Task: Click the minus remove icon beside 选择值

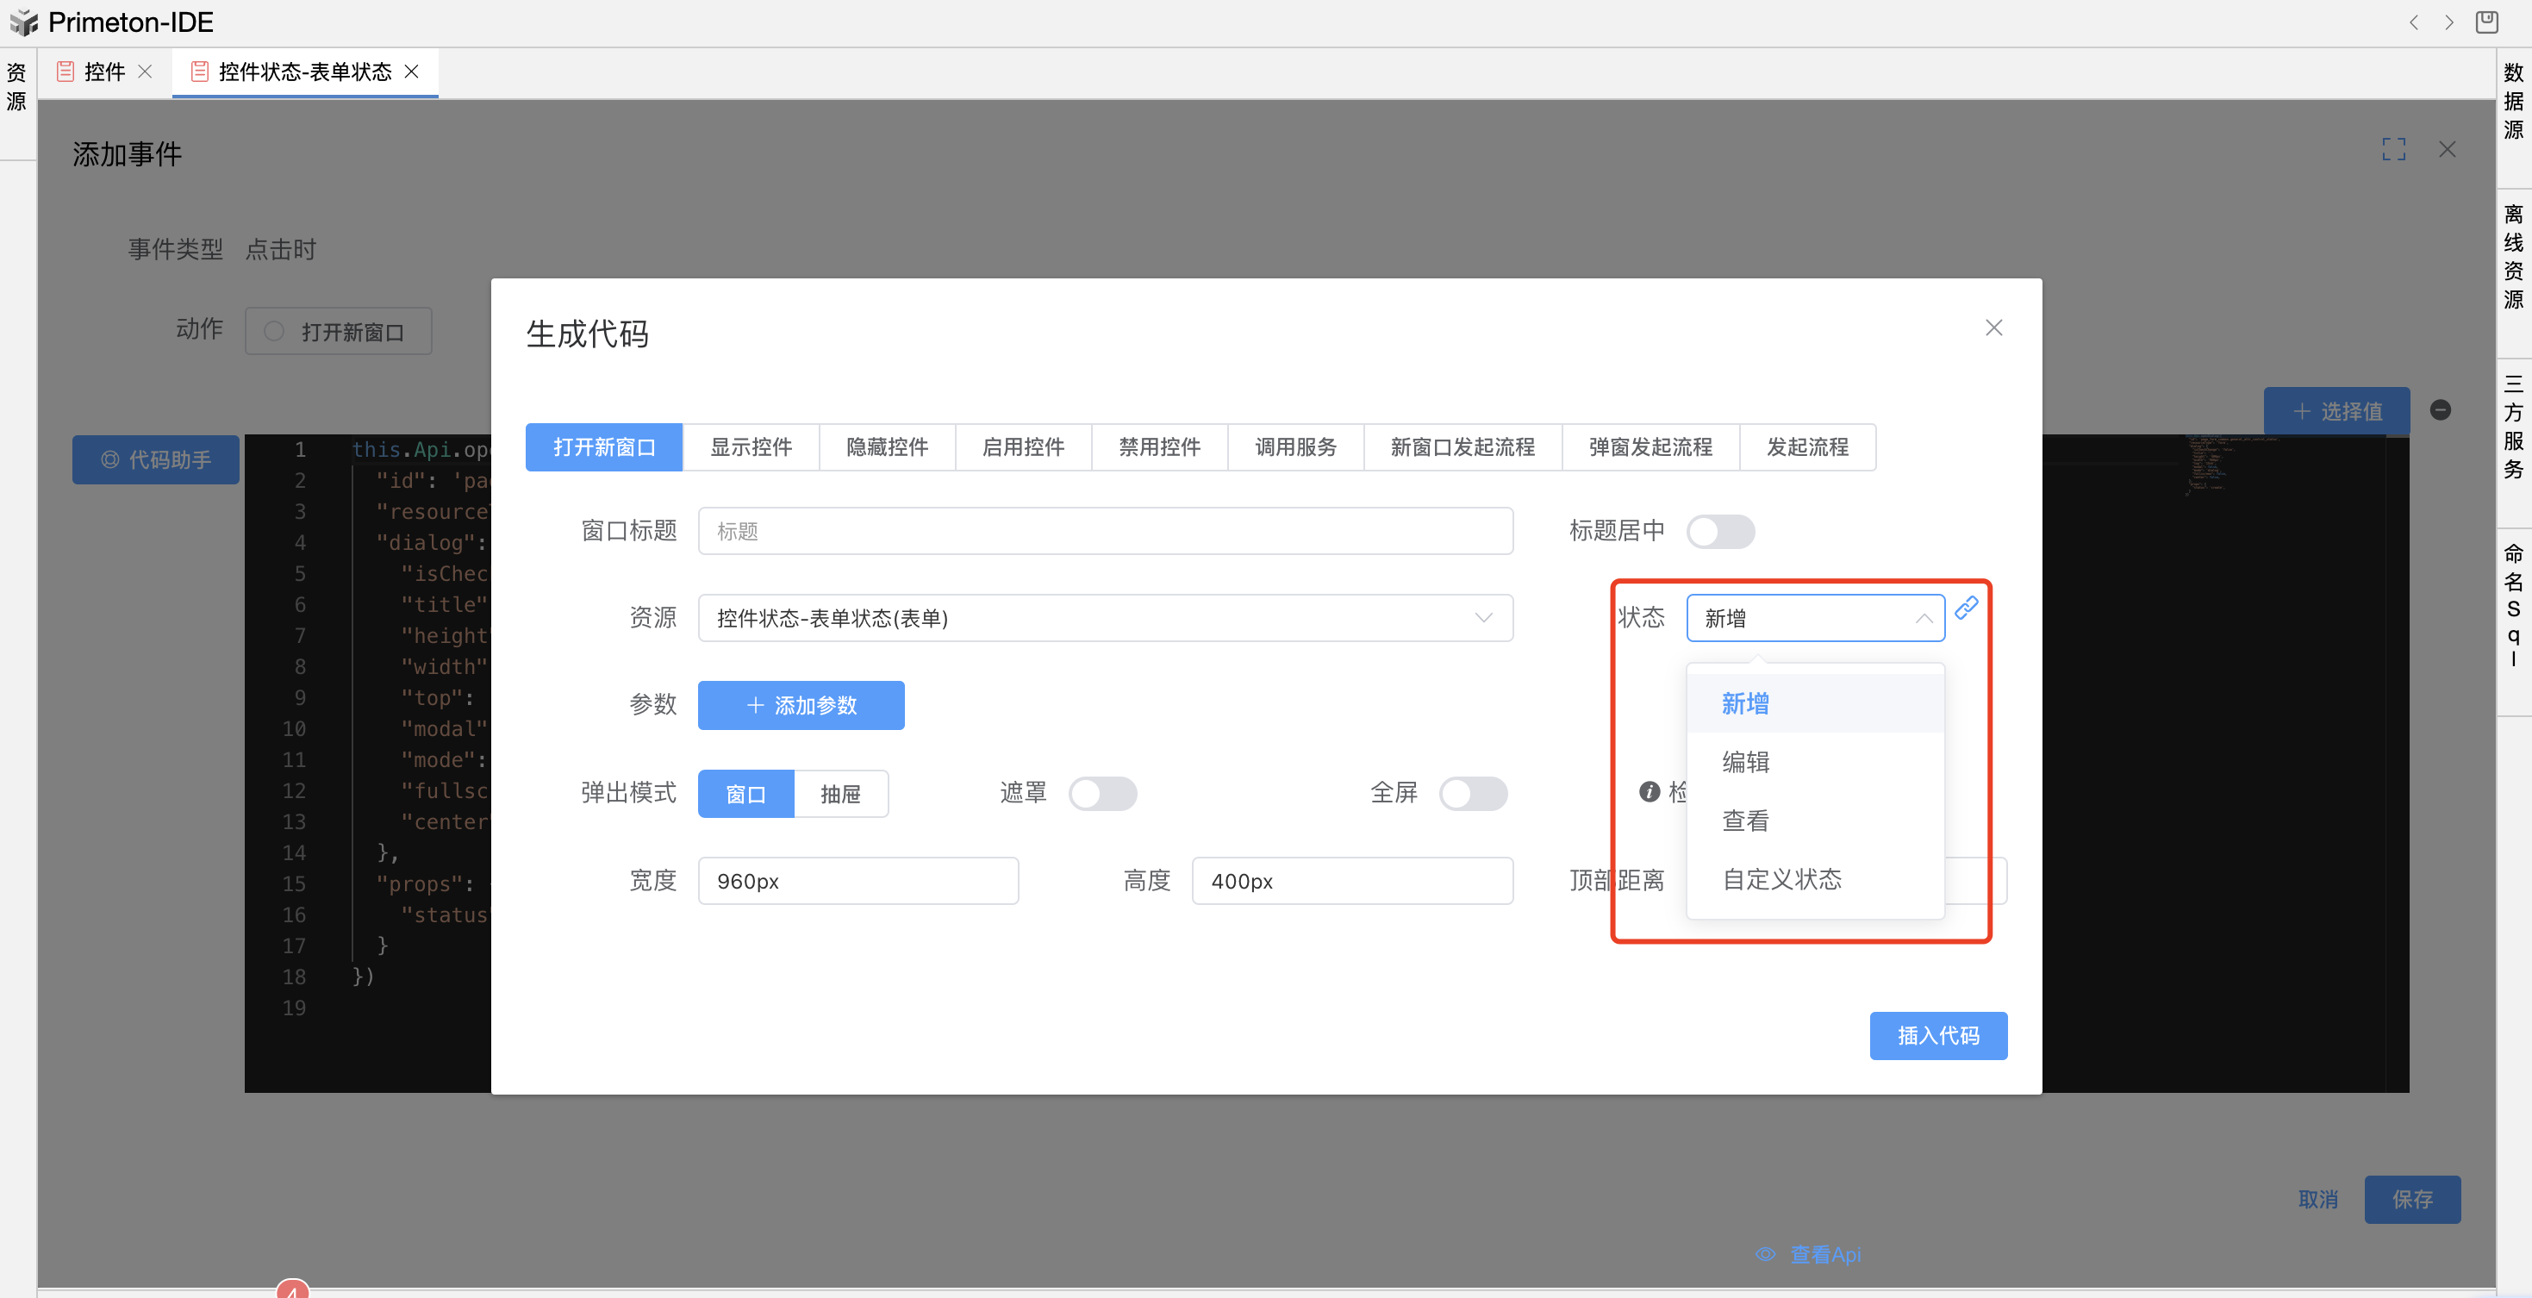Action: [2440, 410]
